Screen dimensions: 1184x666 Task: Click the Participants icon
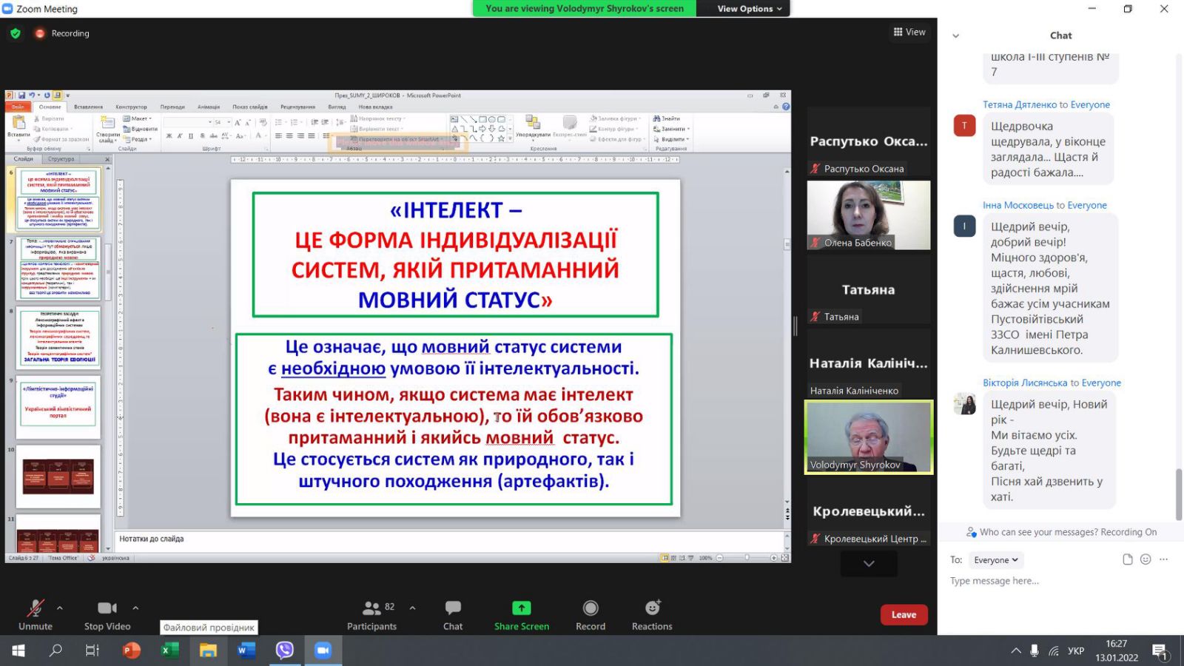(371, 608)
